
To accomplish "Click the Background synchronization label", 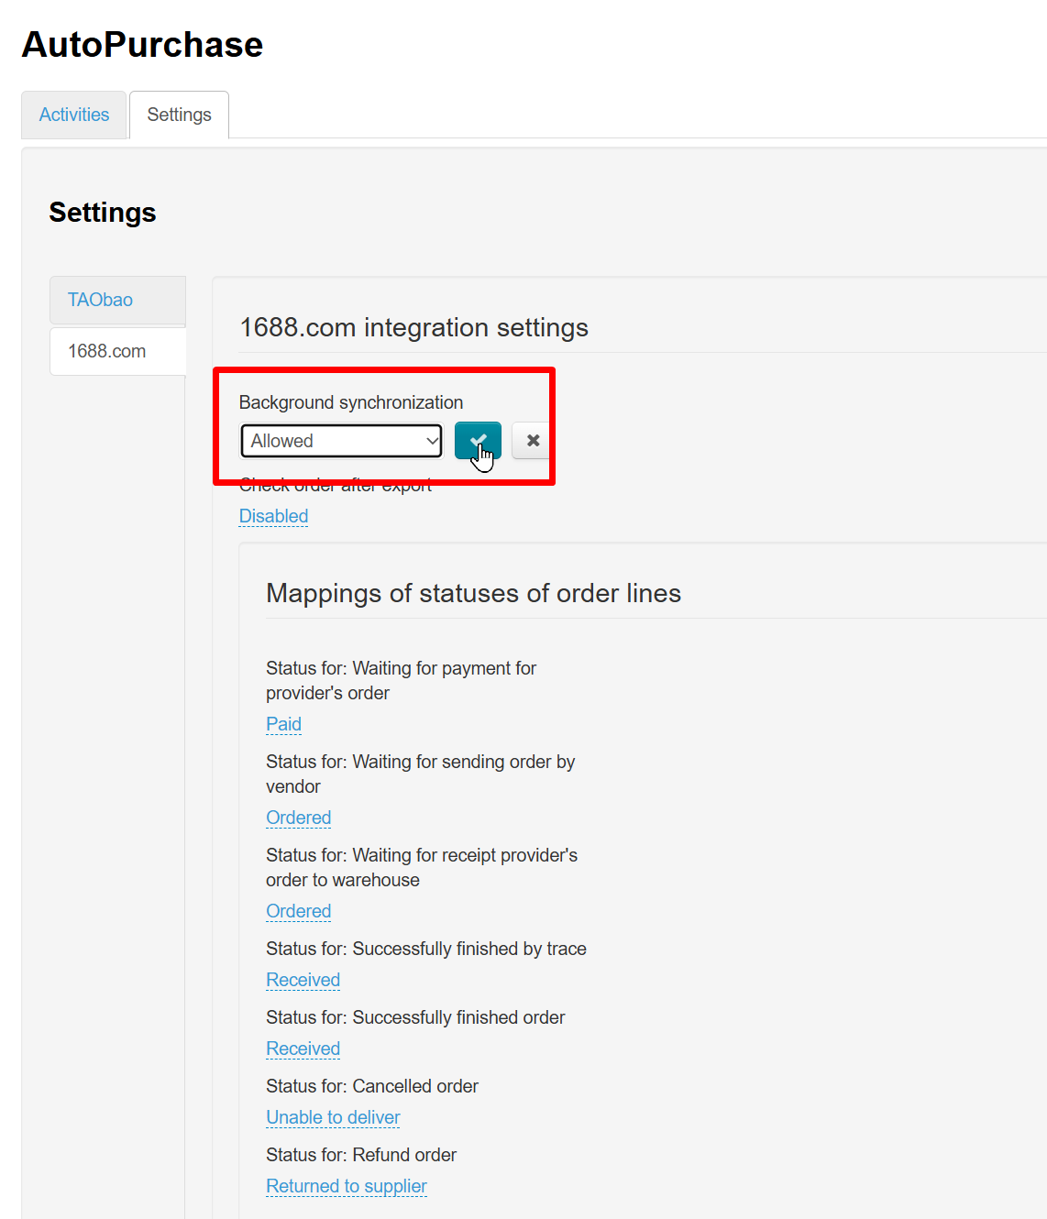I will coord(350,402).
